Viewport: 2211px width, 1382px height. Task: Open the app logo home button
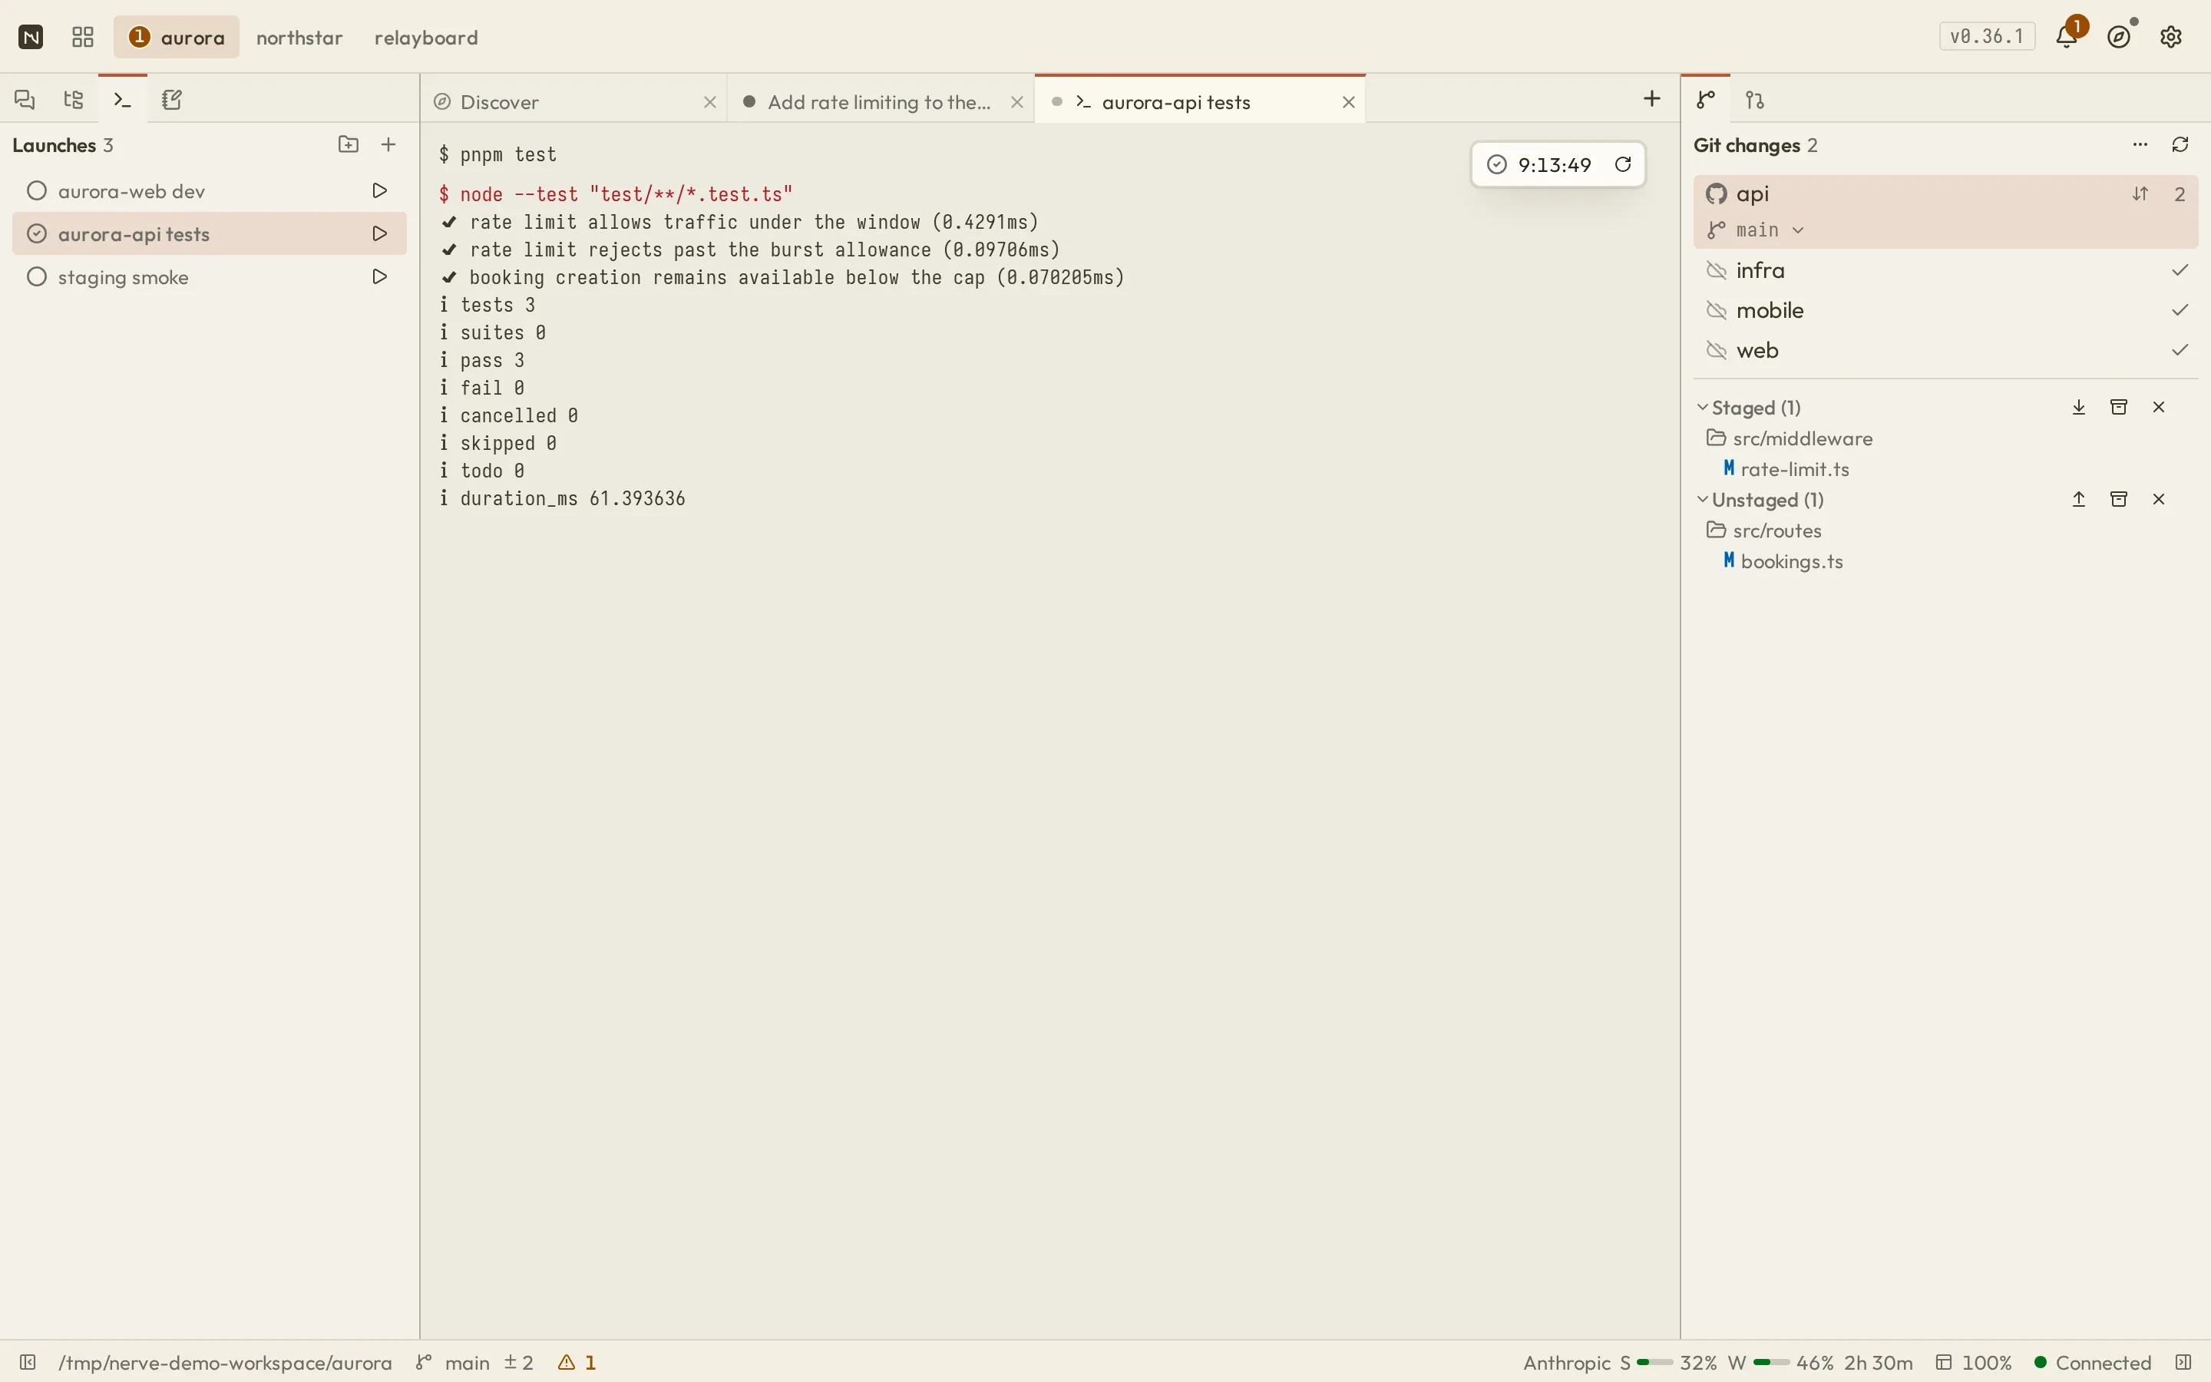coord(31,37)
